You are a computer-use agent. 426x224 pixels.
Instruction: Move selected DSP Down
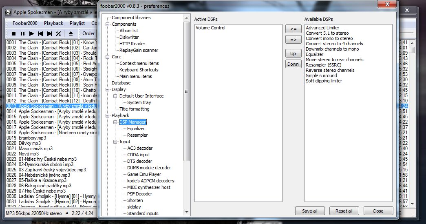(294, 64)
